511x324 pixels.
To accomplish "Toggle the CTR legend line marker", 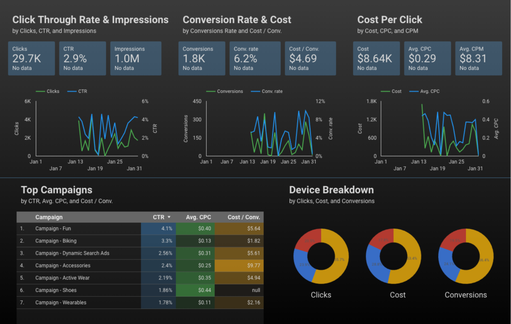I will point(72,91).
